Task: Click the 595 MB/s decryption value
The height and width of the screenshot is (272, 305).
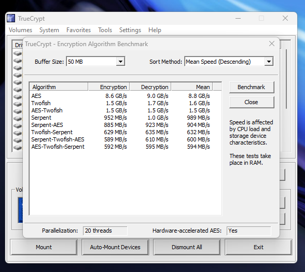Action: tap(157, 147)
